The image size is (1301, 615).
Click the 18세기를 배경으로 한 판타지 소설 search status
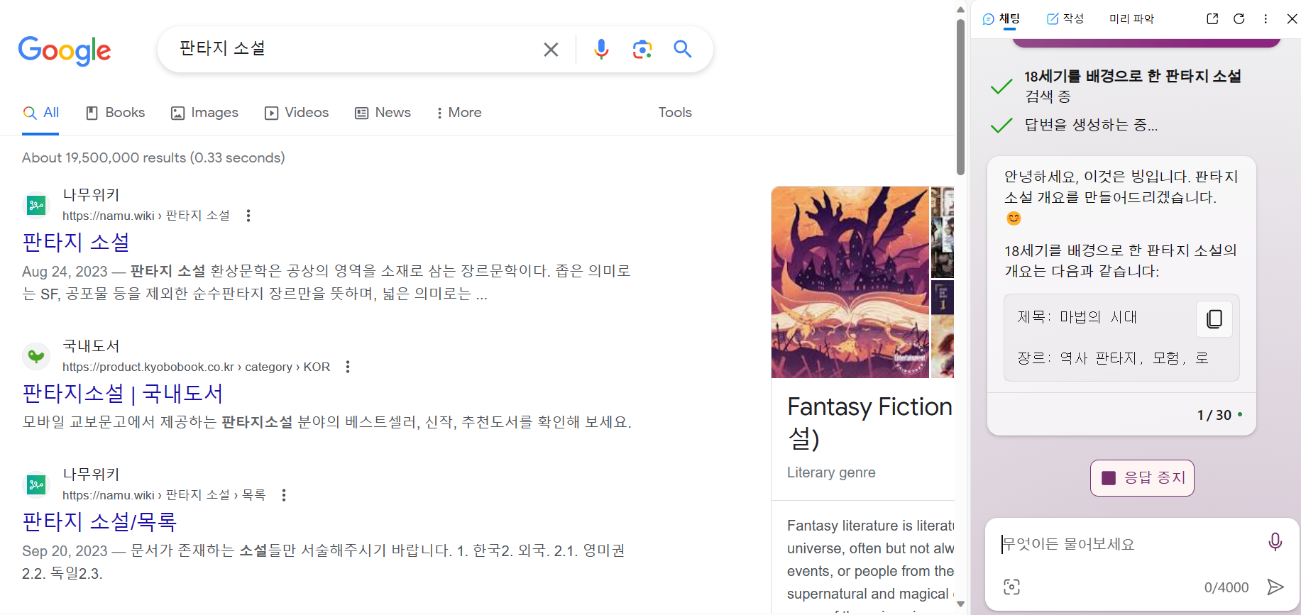click(1132, 86)
